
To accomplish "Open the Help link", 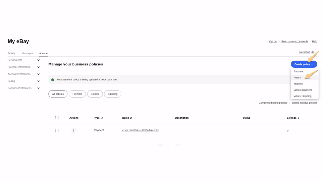I will pos(315,42).
